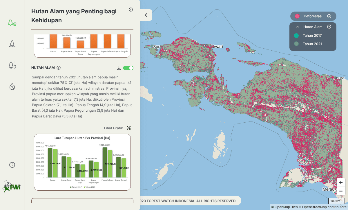
Task: Click the water drop sidebar icon
Action: pyautogui.click(x=12, y=87)
